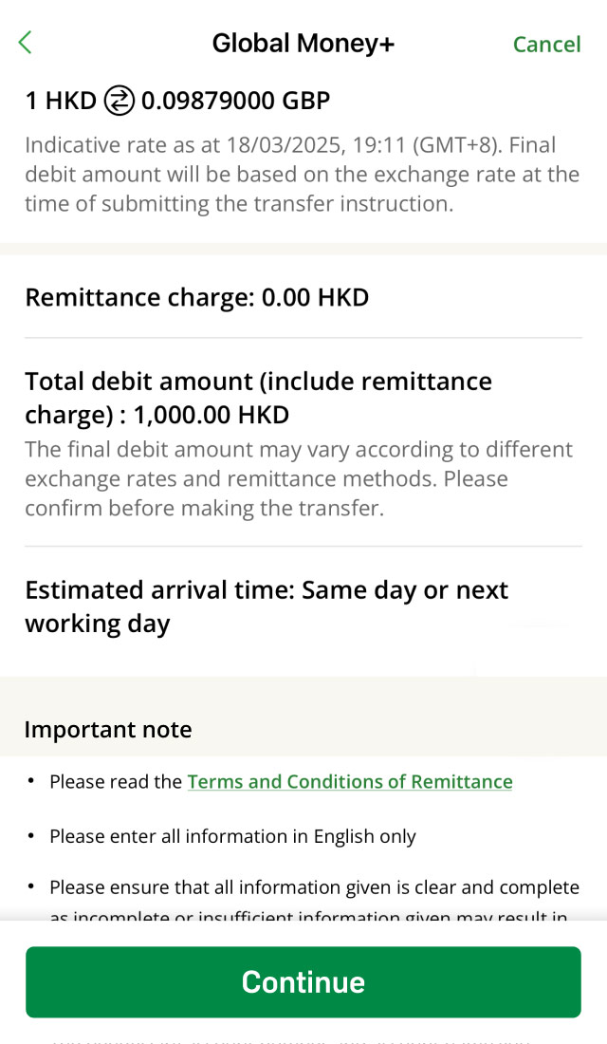
Task: Click the 'English only' bullet note
Action: coord(232,836)
